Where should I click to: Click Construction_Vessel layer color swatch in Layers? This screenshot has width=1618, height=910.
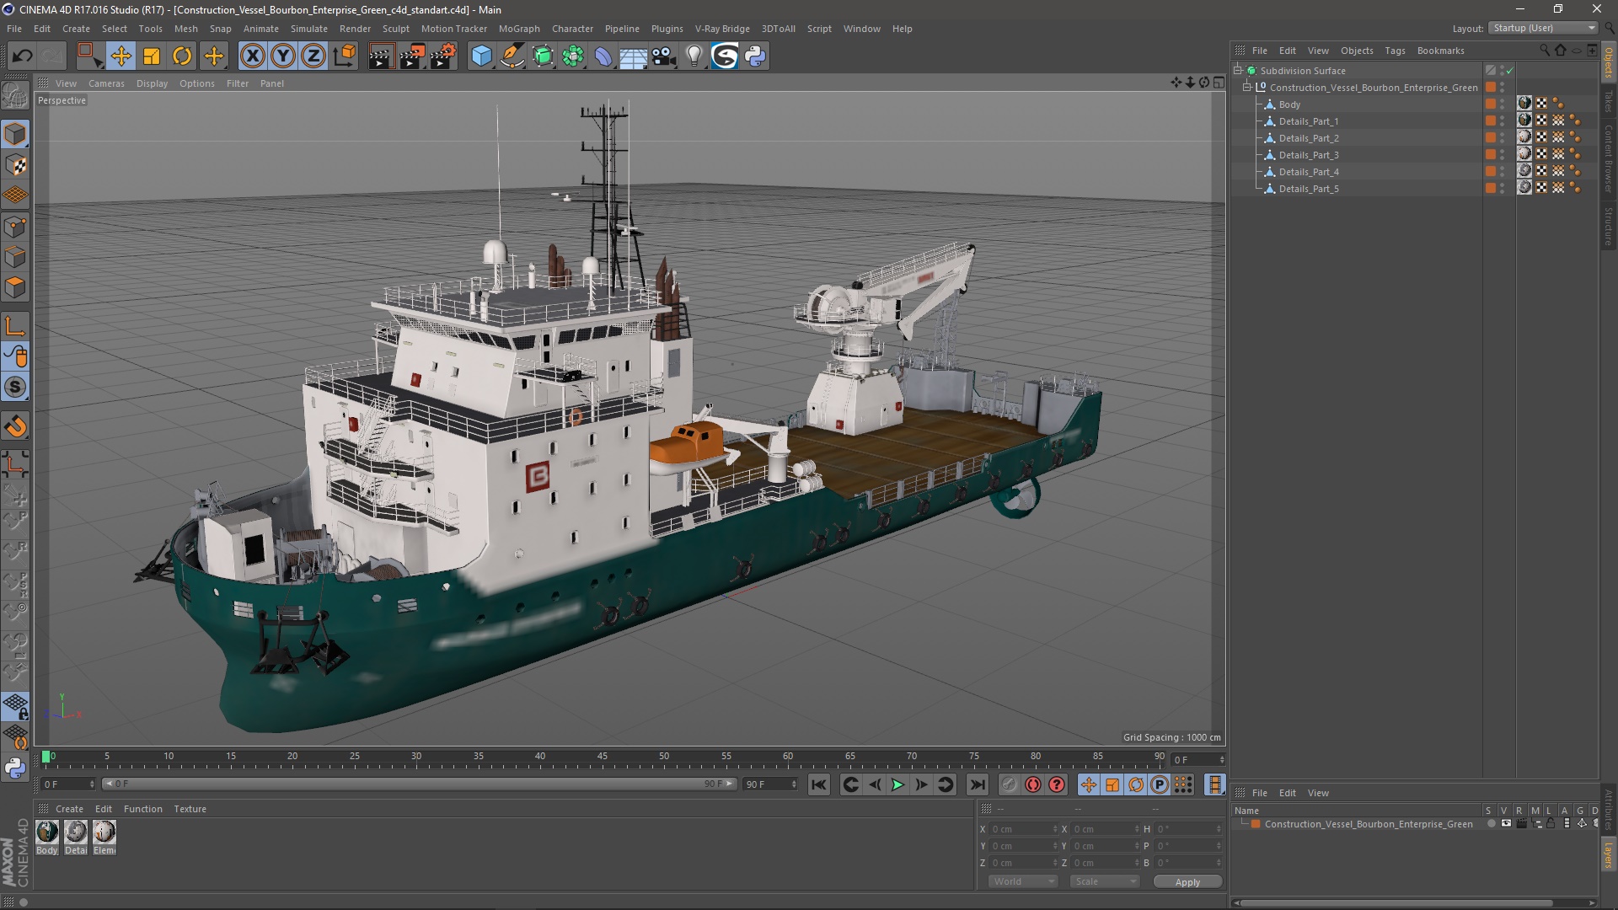(x=1256, y=824)
